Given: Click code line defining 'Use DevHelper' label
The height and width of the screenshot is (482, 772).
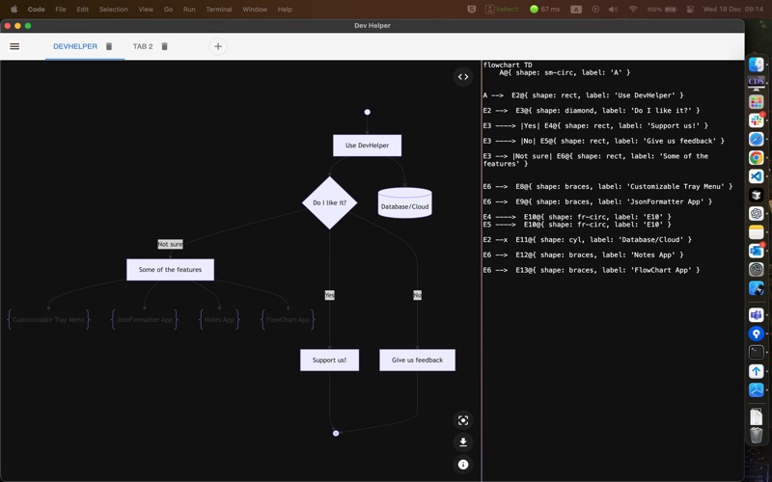Looking at the screenshot, I should click(583, 95).
